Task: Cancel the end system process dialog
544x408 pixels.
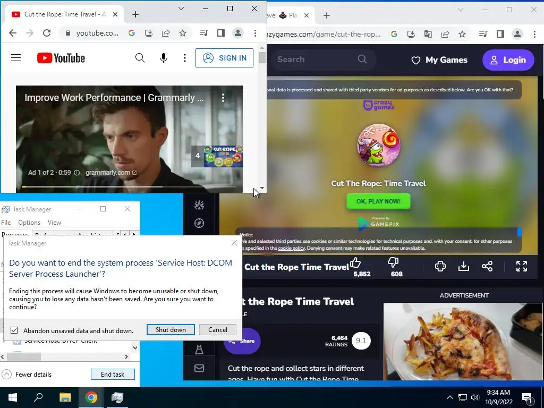Action: pyautogui.click(x=218, y=329)
